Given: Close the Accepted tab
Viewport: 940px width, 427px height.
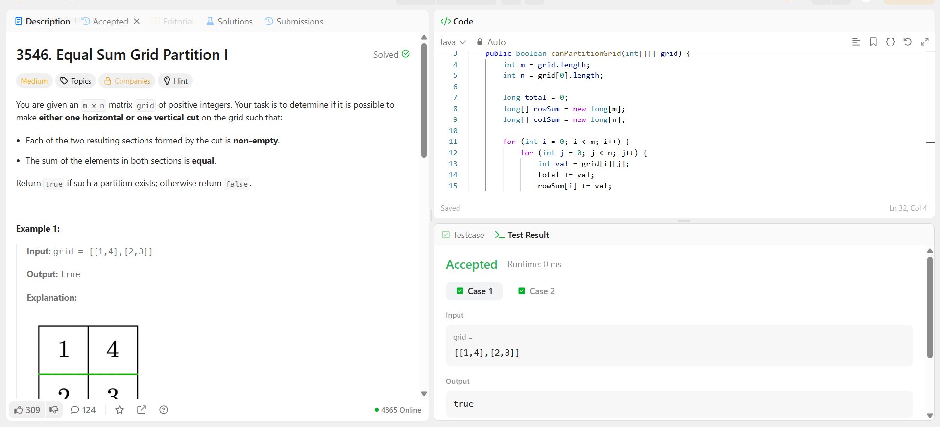Looking at the screenshot, I should pos(137,22).
